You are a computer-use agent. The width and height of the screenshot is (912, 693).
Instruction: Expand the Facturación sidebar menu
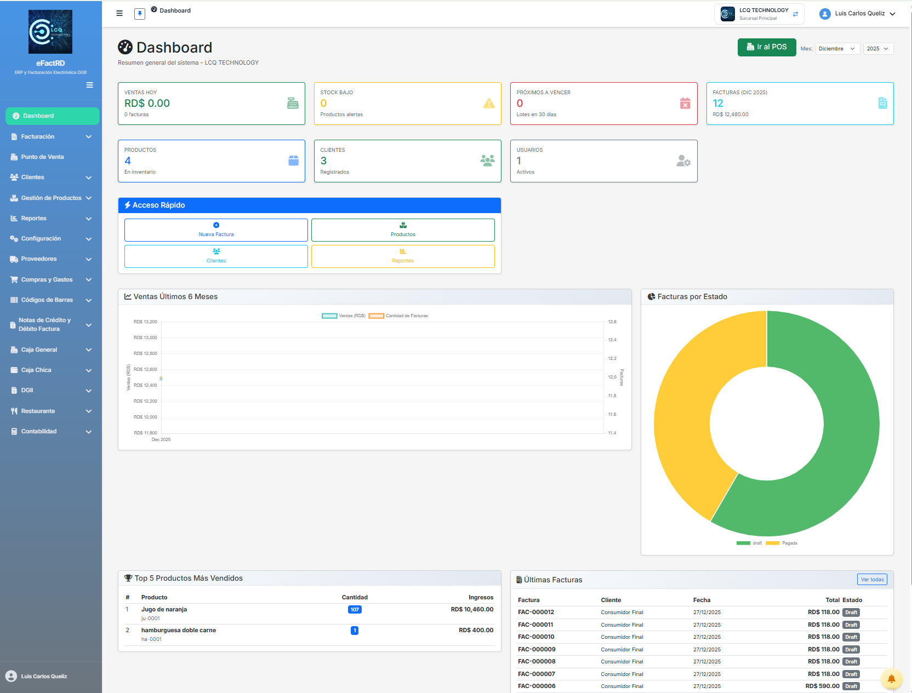pyautogui.click(x=51, y=136)
